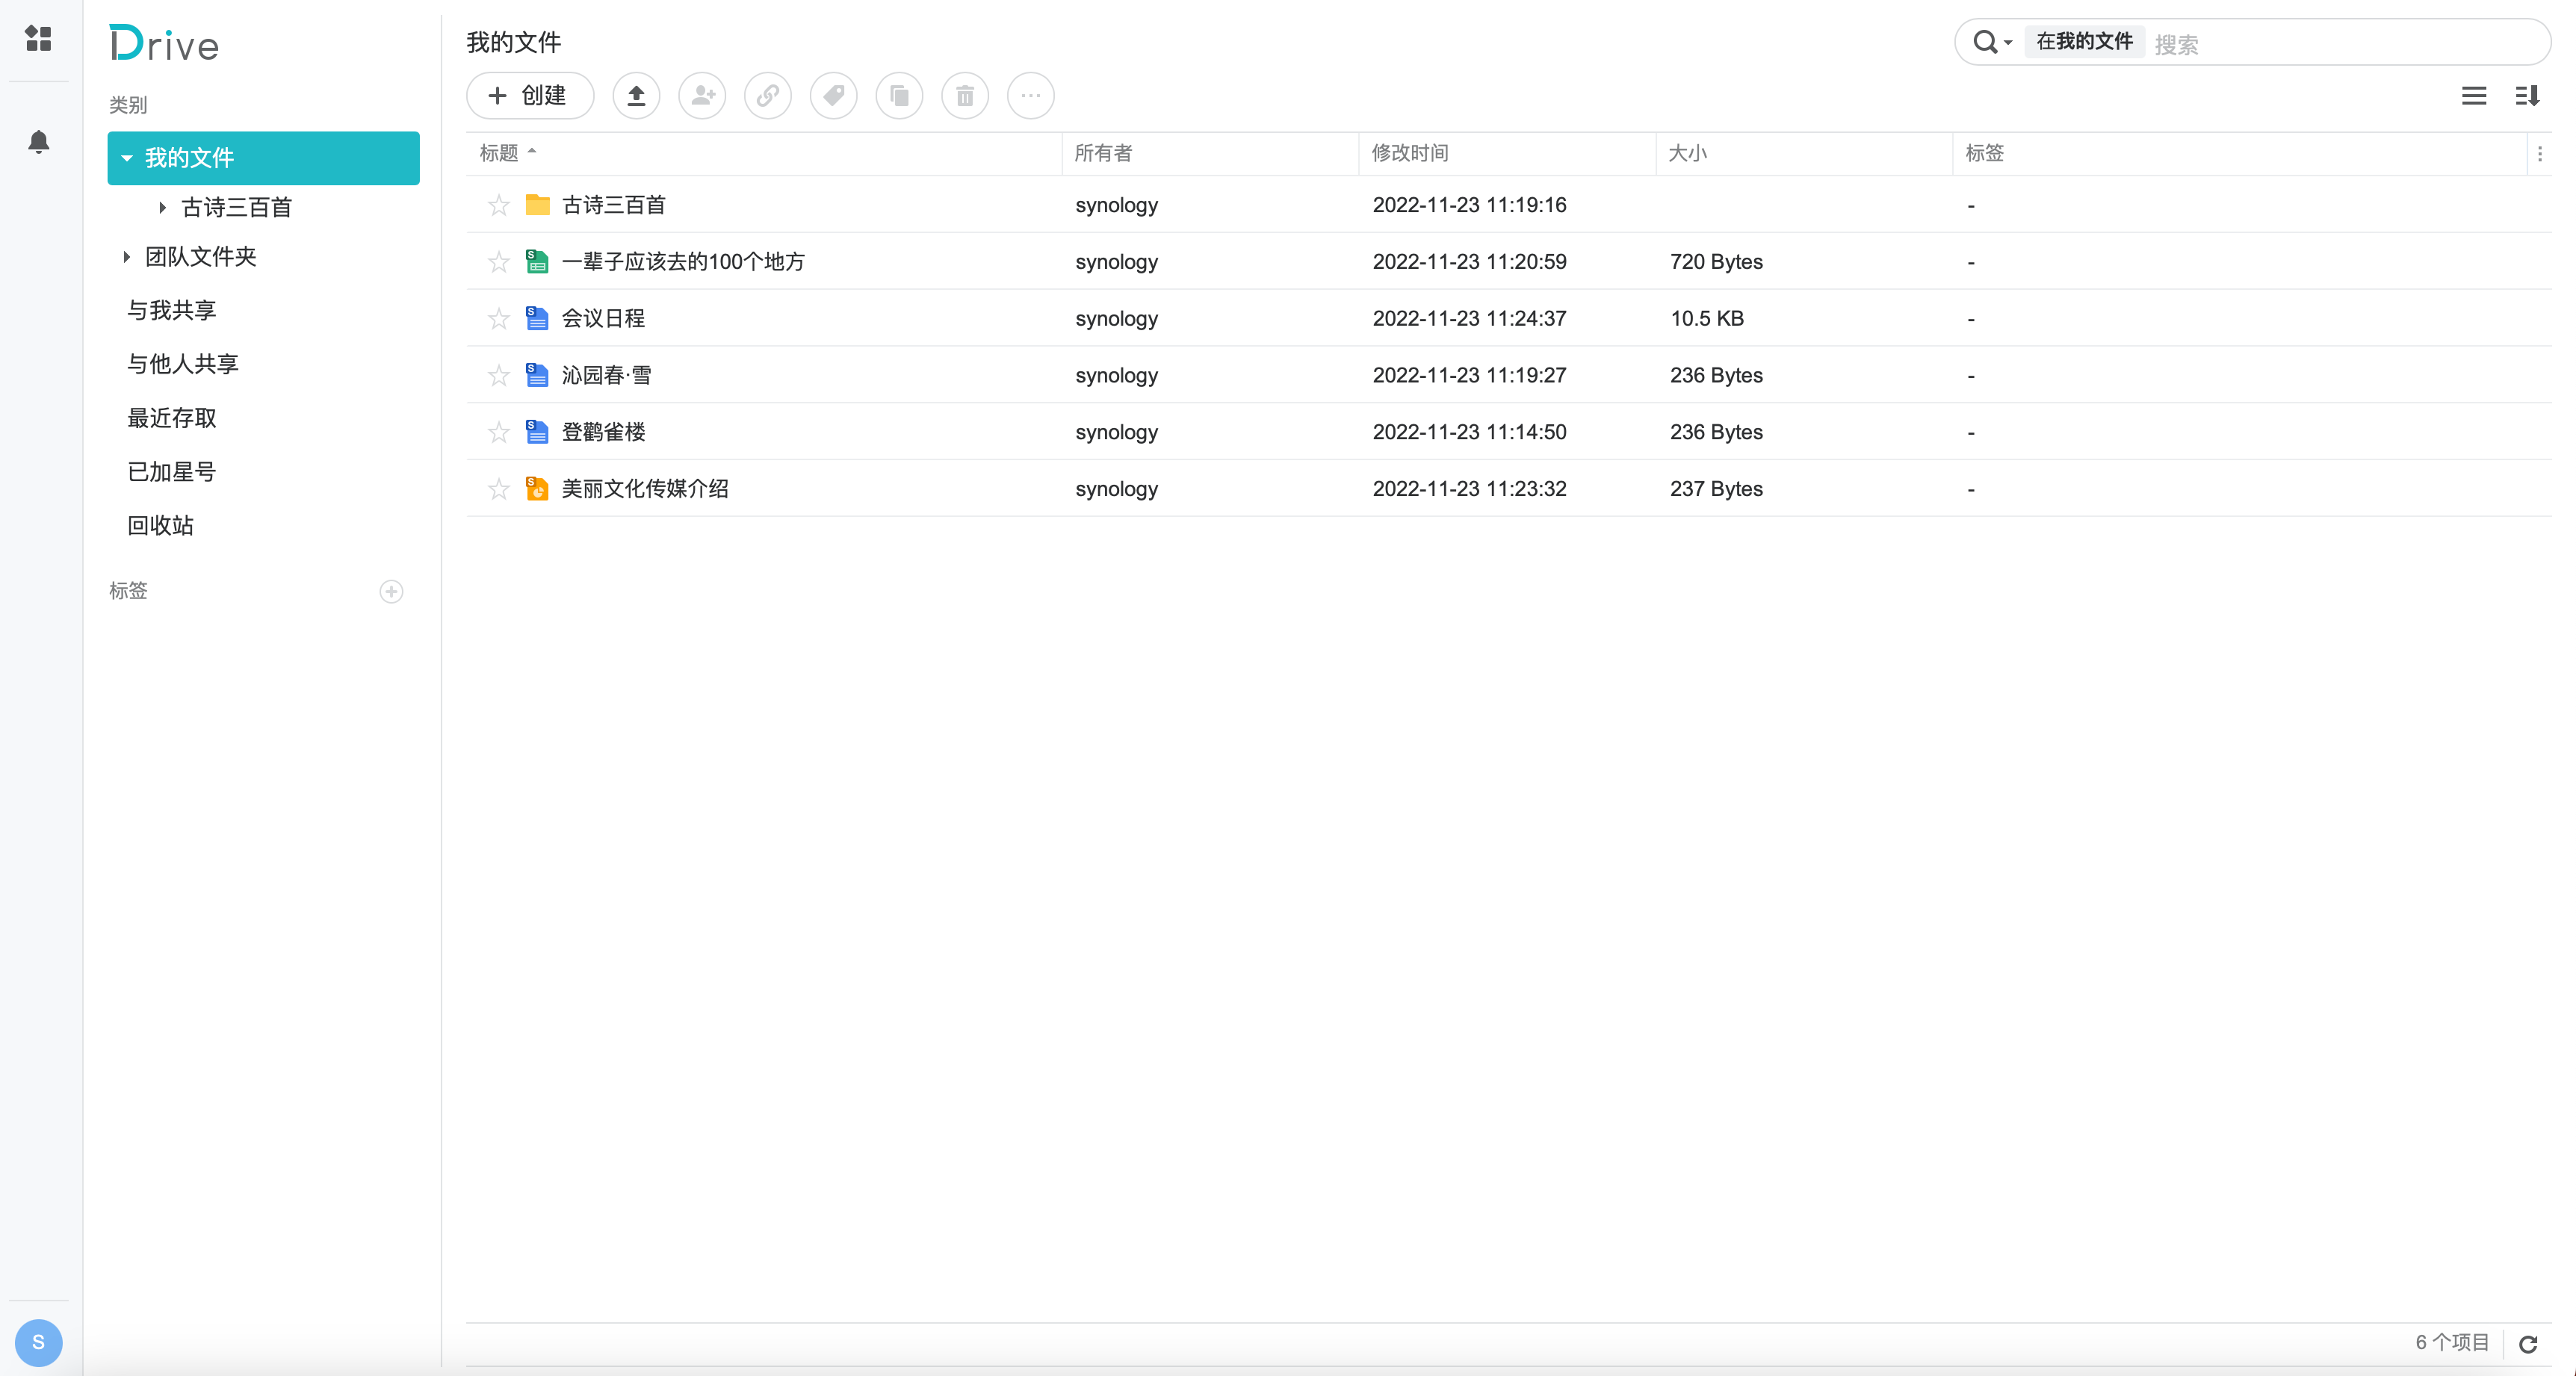Click the create link icon
This screenshot has height=1376, width=2576.
(768, 96)
